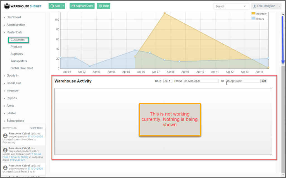
Task: Toggle the Inventory legend swatch
Action: point(253,13)
